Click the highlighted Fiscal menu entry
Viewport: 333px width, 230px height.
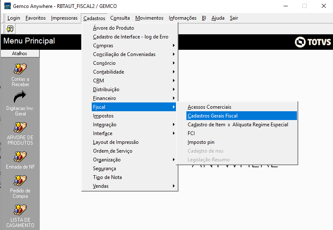click(x=134, y=107)
